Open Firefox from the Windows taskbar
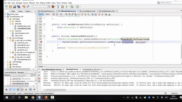The image size is (182, 102). [x=46, y=97]
